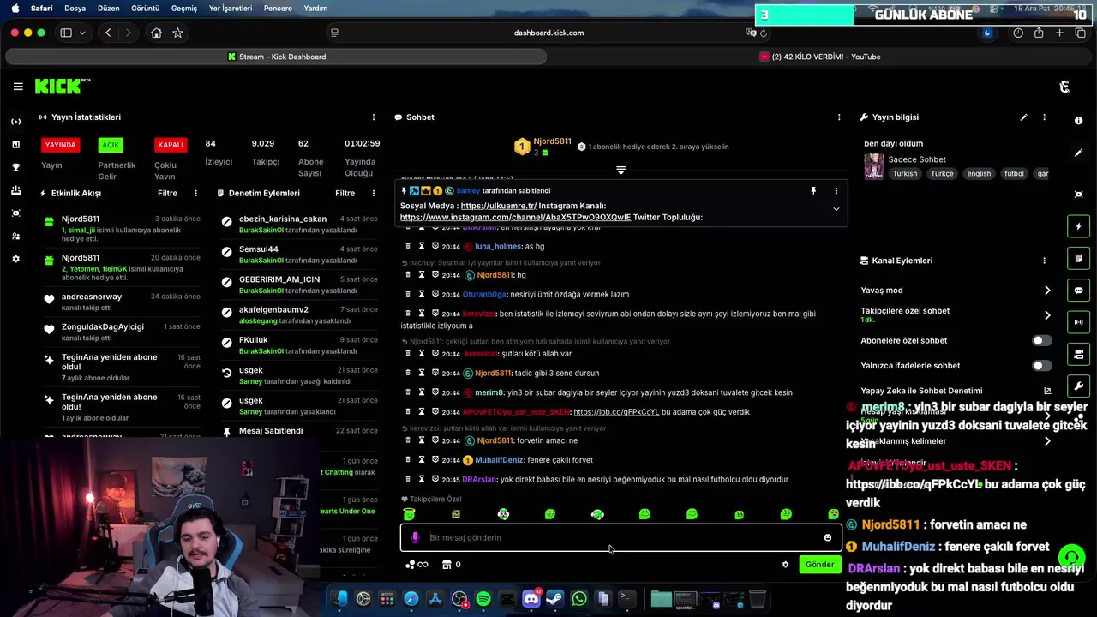
Task: Open the community users sidebar icon
Action: (16, 236)
